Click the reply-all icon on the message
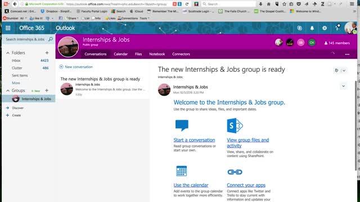Screen dimensions: 360x202 336,70
